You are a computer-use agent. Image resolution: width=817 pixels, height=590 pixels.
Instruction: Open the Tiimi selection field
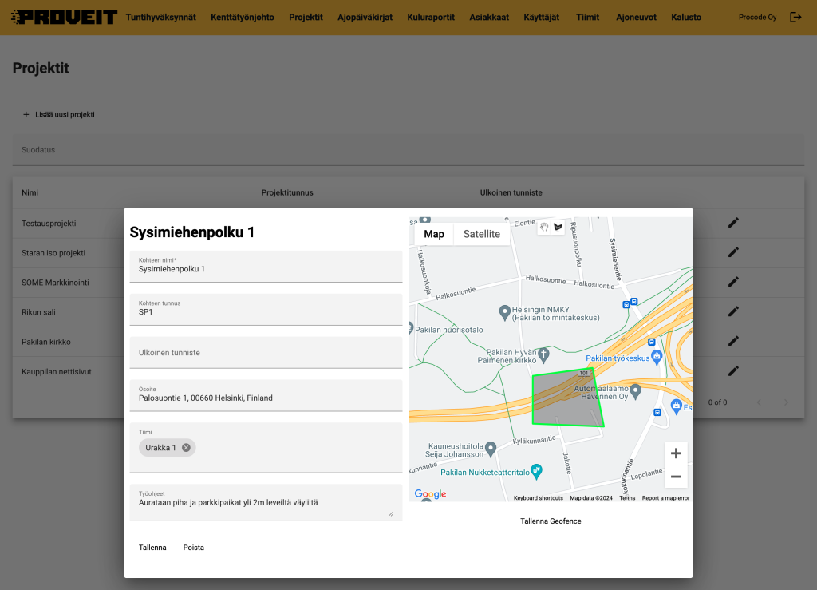click(266, 448)
